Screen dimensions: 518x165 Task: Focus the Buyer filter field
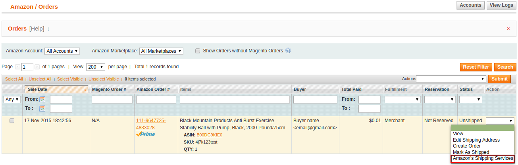(x=315, y=100)
